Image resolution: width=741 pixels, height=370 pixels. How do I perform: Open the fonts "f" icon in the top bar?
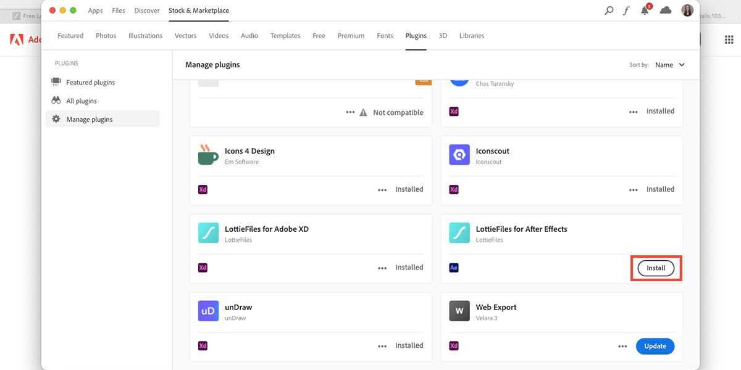(626, 10)
